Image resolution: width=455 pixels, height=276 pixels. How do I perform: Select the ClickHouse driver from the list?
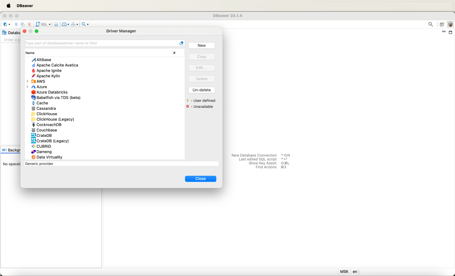pos(47,114)
